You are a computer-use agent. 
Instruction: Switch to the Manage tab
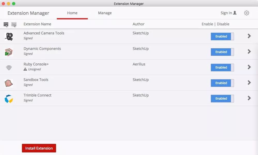pos(105,13)
